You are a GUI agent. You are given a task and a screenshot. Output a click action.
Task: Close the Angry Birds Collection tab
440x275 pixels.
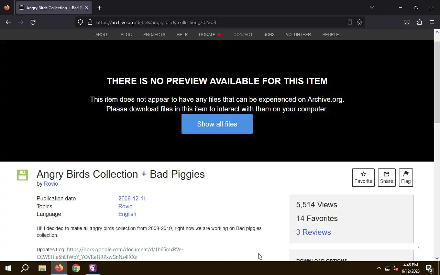(x=87, y=8)
